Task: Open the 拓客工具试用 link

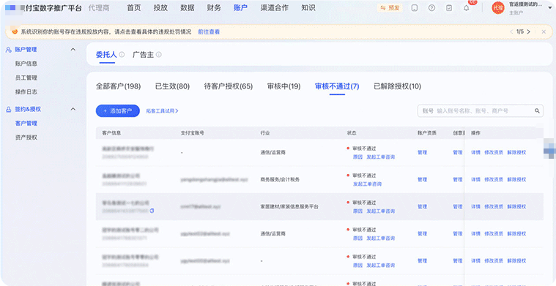Action: pyautogui.click(x=163, y=110)
